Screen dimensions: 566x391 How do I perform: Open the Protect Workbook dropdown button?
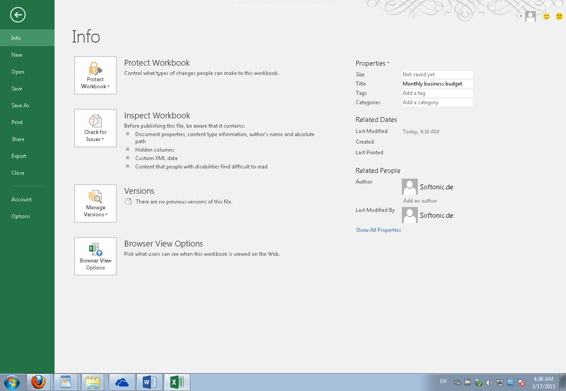coord(95,75)
